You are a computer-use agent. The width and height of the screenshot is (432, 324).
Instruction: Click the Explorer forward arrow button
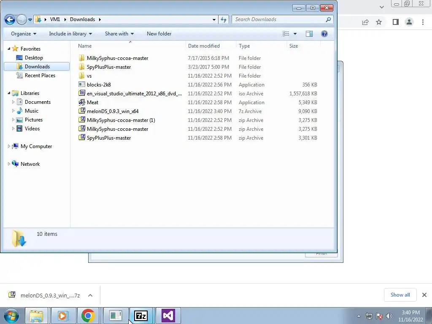coord(22,19)
